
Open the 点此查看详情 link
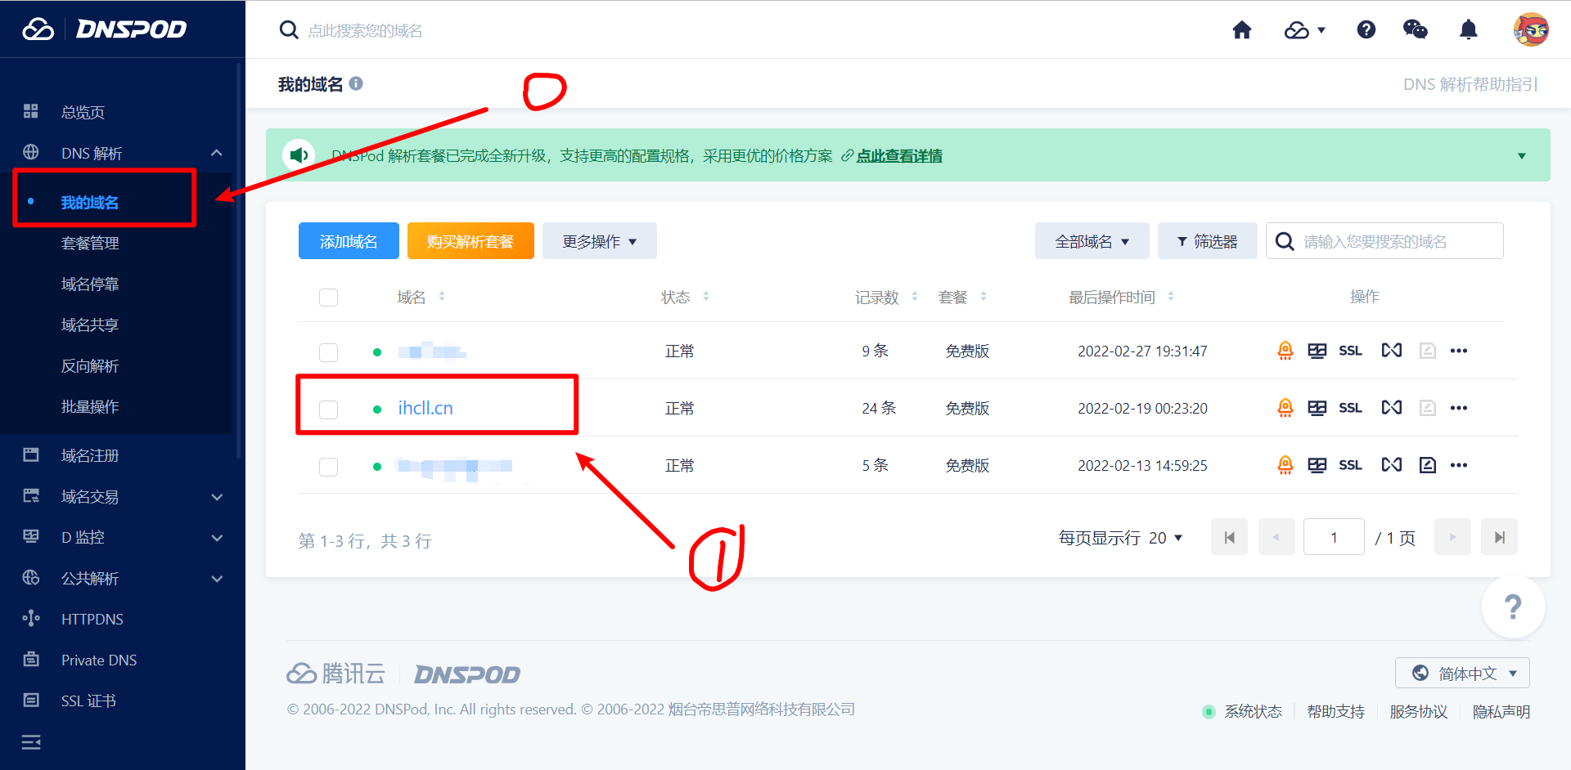tap(899, 155)
